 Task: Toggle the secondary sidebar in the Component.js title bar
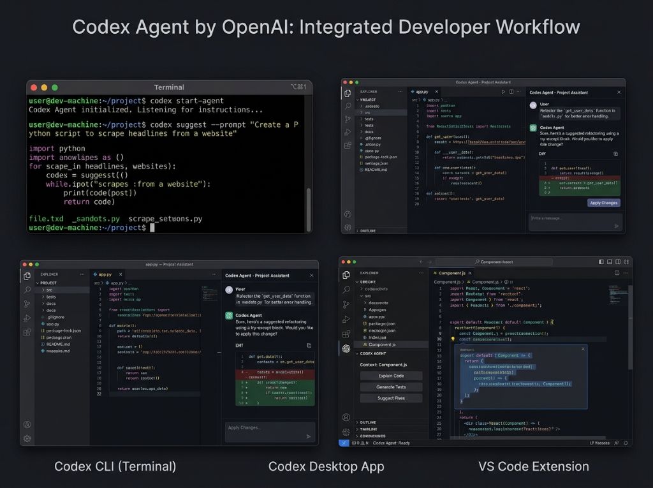618,262
